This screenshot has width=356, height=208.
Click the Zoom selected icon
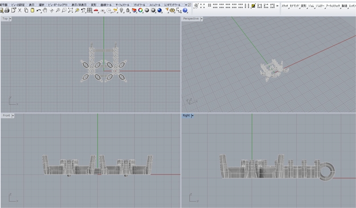(x=77, y=10)
